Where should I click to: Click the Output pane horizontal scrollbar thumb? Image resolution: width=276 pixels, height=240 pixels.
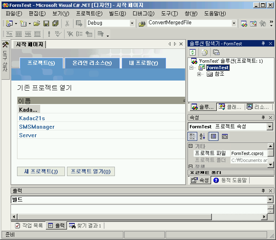click(114, 217)
